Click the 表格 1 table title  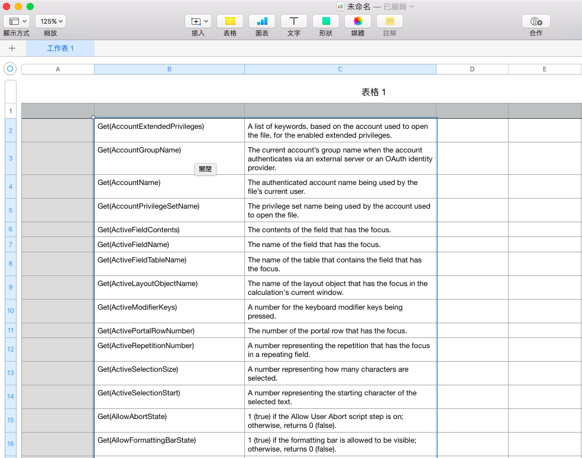click(x=373, y=92)
